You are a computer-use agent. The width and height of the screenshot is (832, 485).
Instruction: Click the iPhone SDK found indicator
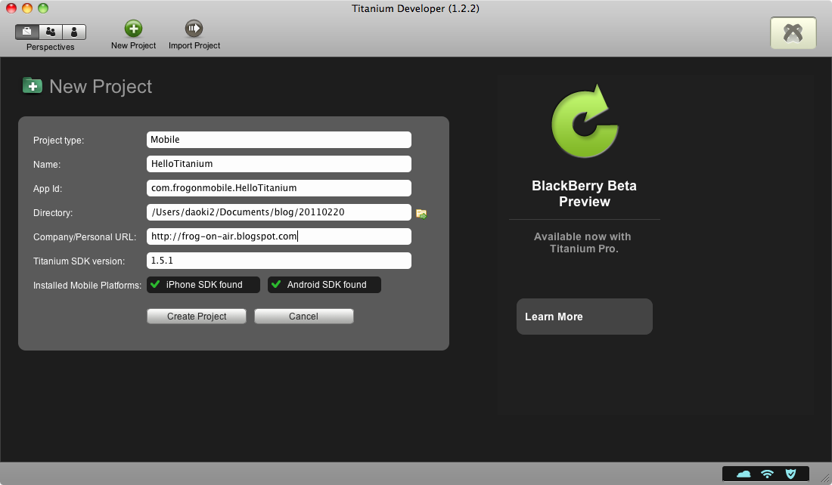[x=203, y=285]
